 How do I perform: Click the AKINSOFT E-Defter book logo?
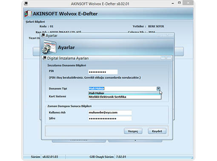[x=28, y=14]
